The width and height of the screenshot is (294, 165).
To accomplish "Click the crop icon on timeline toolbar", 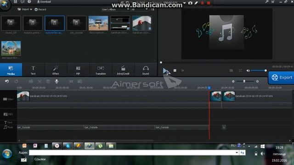I will pyautogui.click(x=71, y=82).
